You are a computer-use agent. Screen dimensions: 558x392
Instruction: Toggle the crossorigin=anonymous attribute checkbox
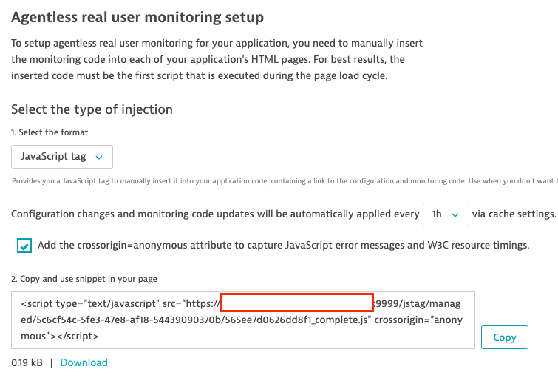point(25,246)
